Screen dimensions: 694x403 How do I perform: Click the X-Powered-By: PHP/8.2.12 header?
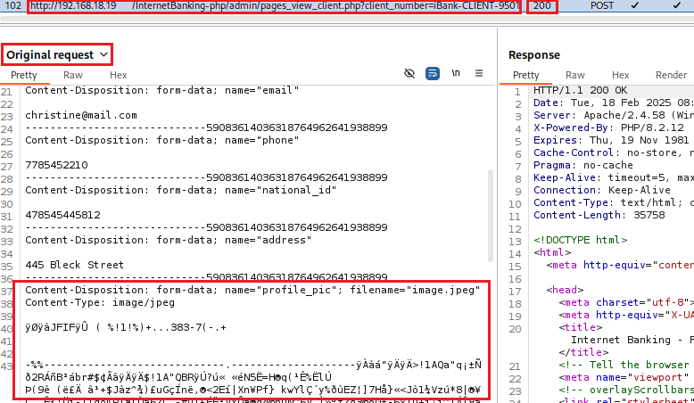click(x=608, y=127)
